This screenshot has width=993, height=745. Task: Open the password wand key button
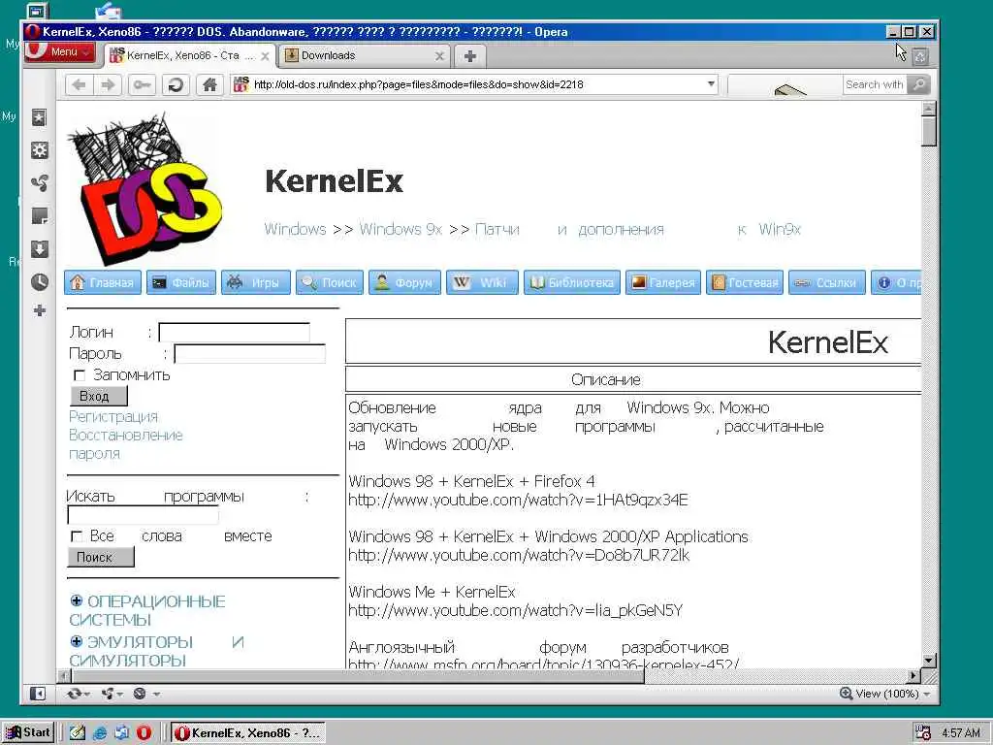click(x=142, y=84)
